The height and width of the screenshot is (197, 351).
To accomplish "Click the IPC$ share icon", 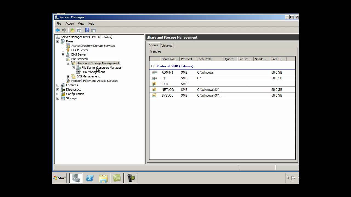I will [154, 84].
